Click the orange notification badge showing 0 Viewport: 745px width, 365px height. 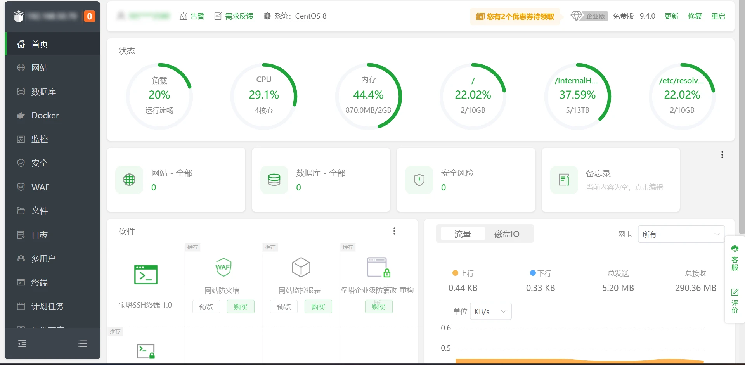click(x=90, y=16)
